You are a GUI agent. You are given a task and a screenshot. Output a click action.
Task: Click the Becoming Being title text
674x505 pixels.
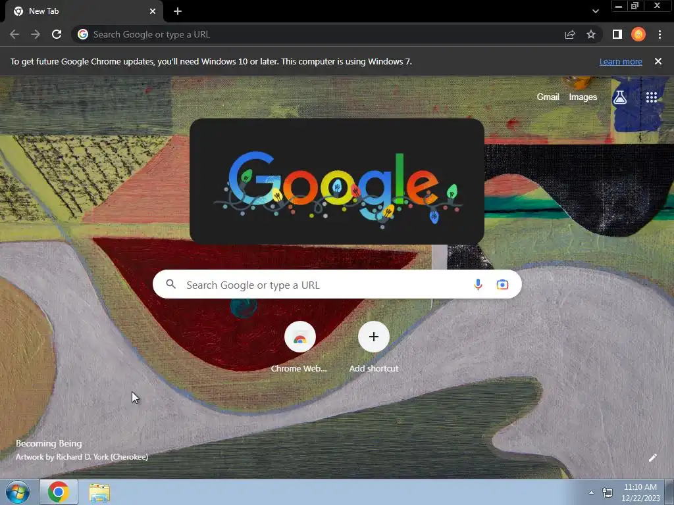point(49,443)
